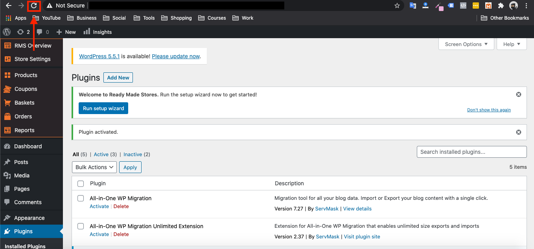Open the Bulk Actions dropdown
The image size is (534, 249).
pos(94,167)
